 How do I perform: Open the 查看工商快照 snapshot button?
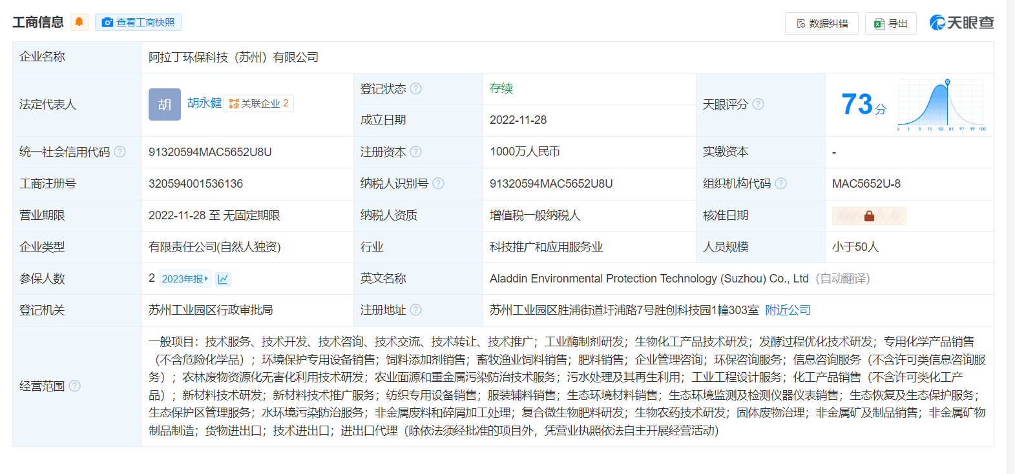(138, 23)
